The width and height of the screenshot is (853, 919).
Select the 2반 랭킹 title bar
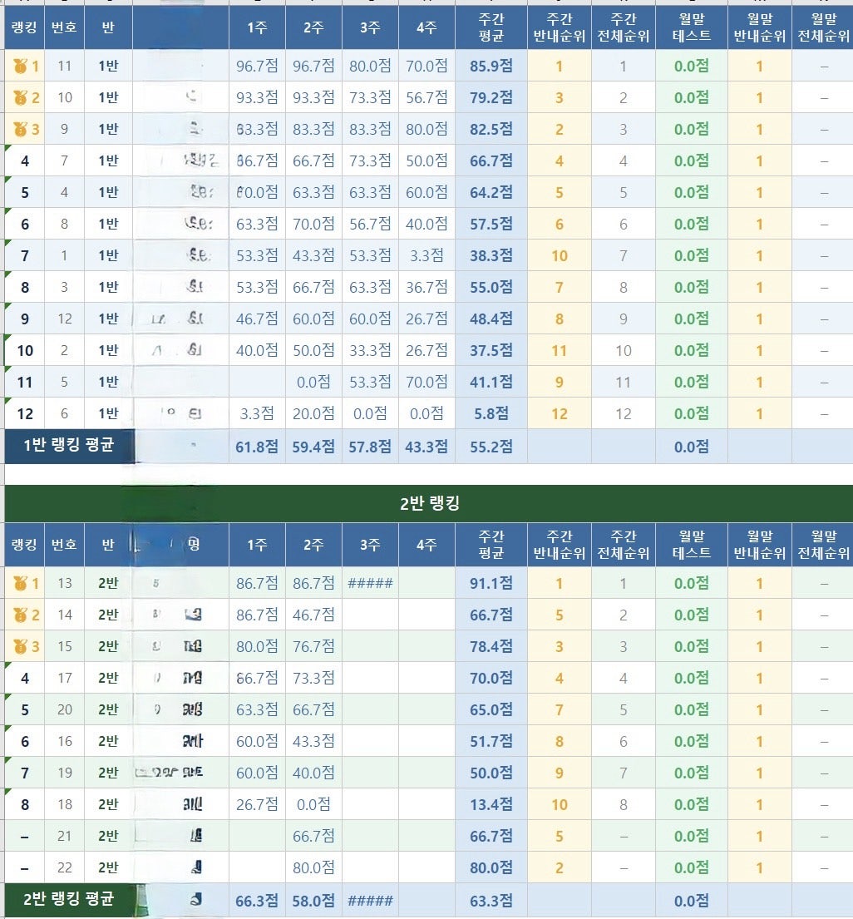(429, 503)
